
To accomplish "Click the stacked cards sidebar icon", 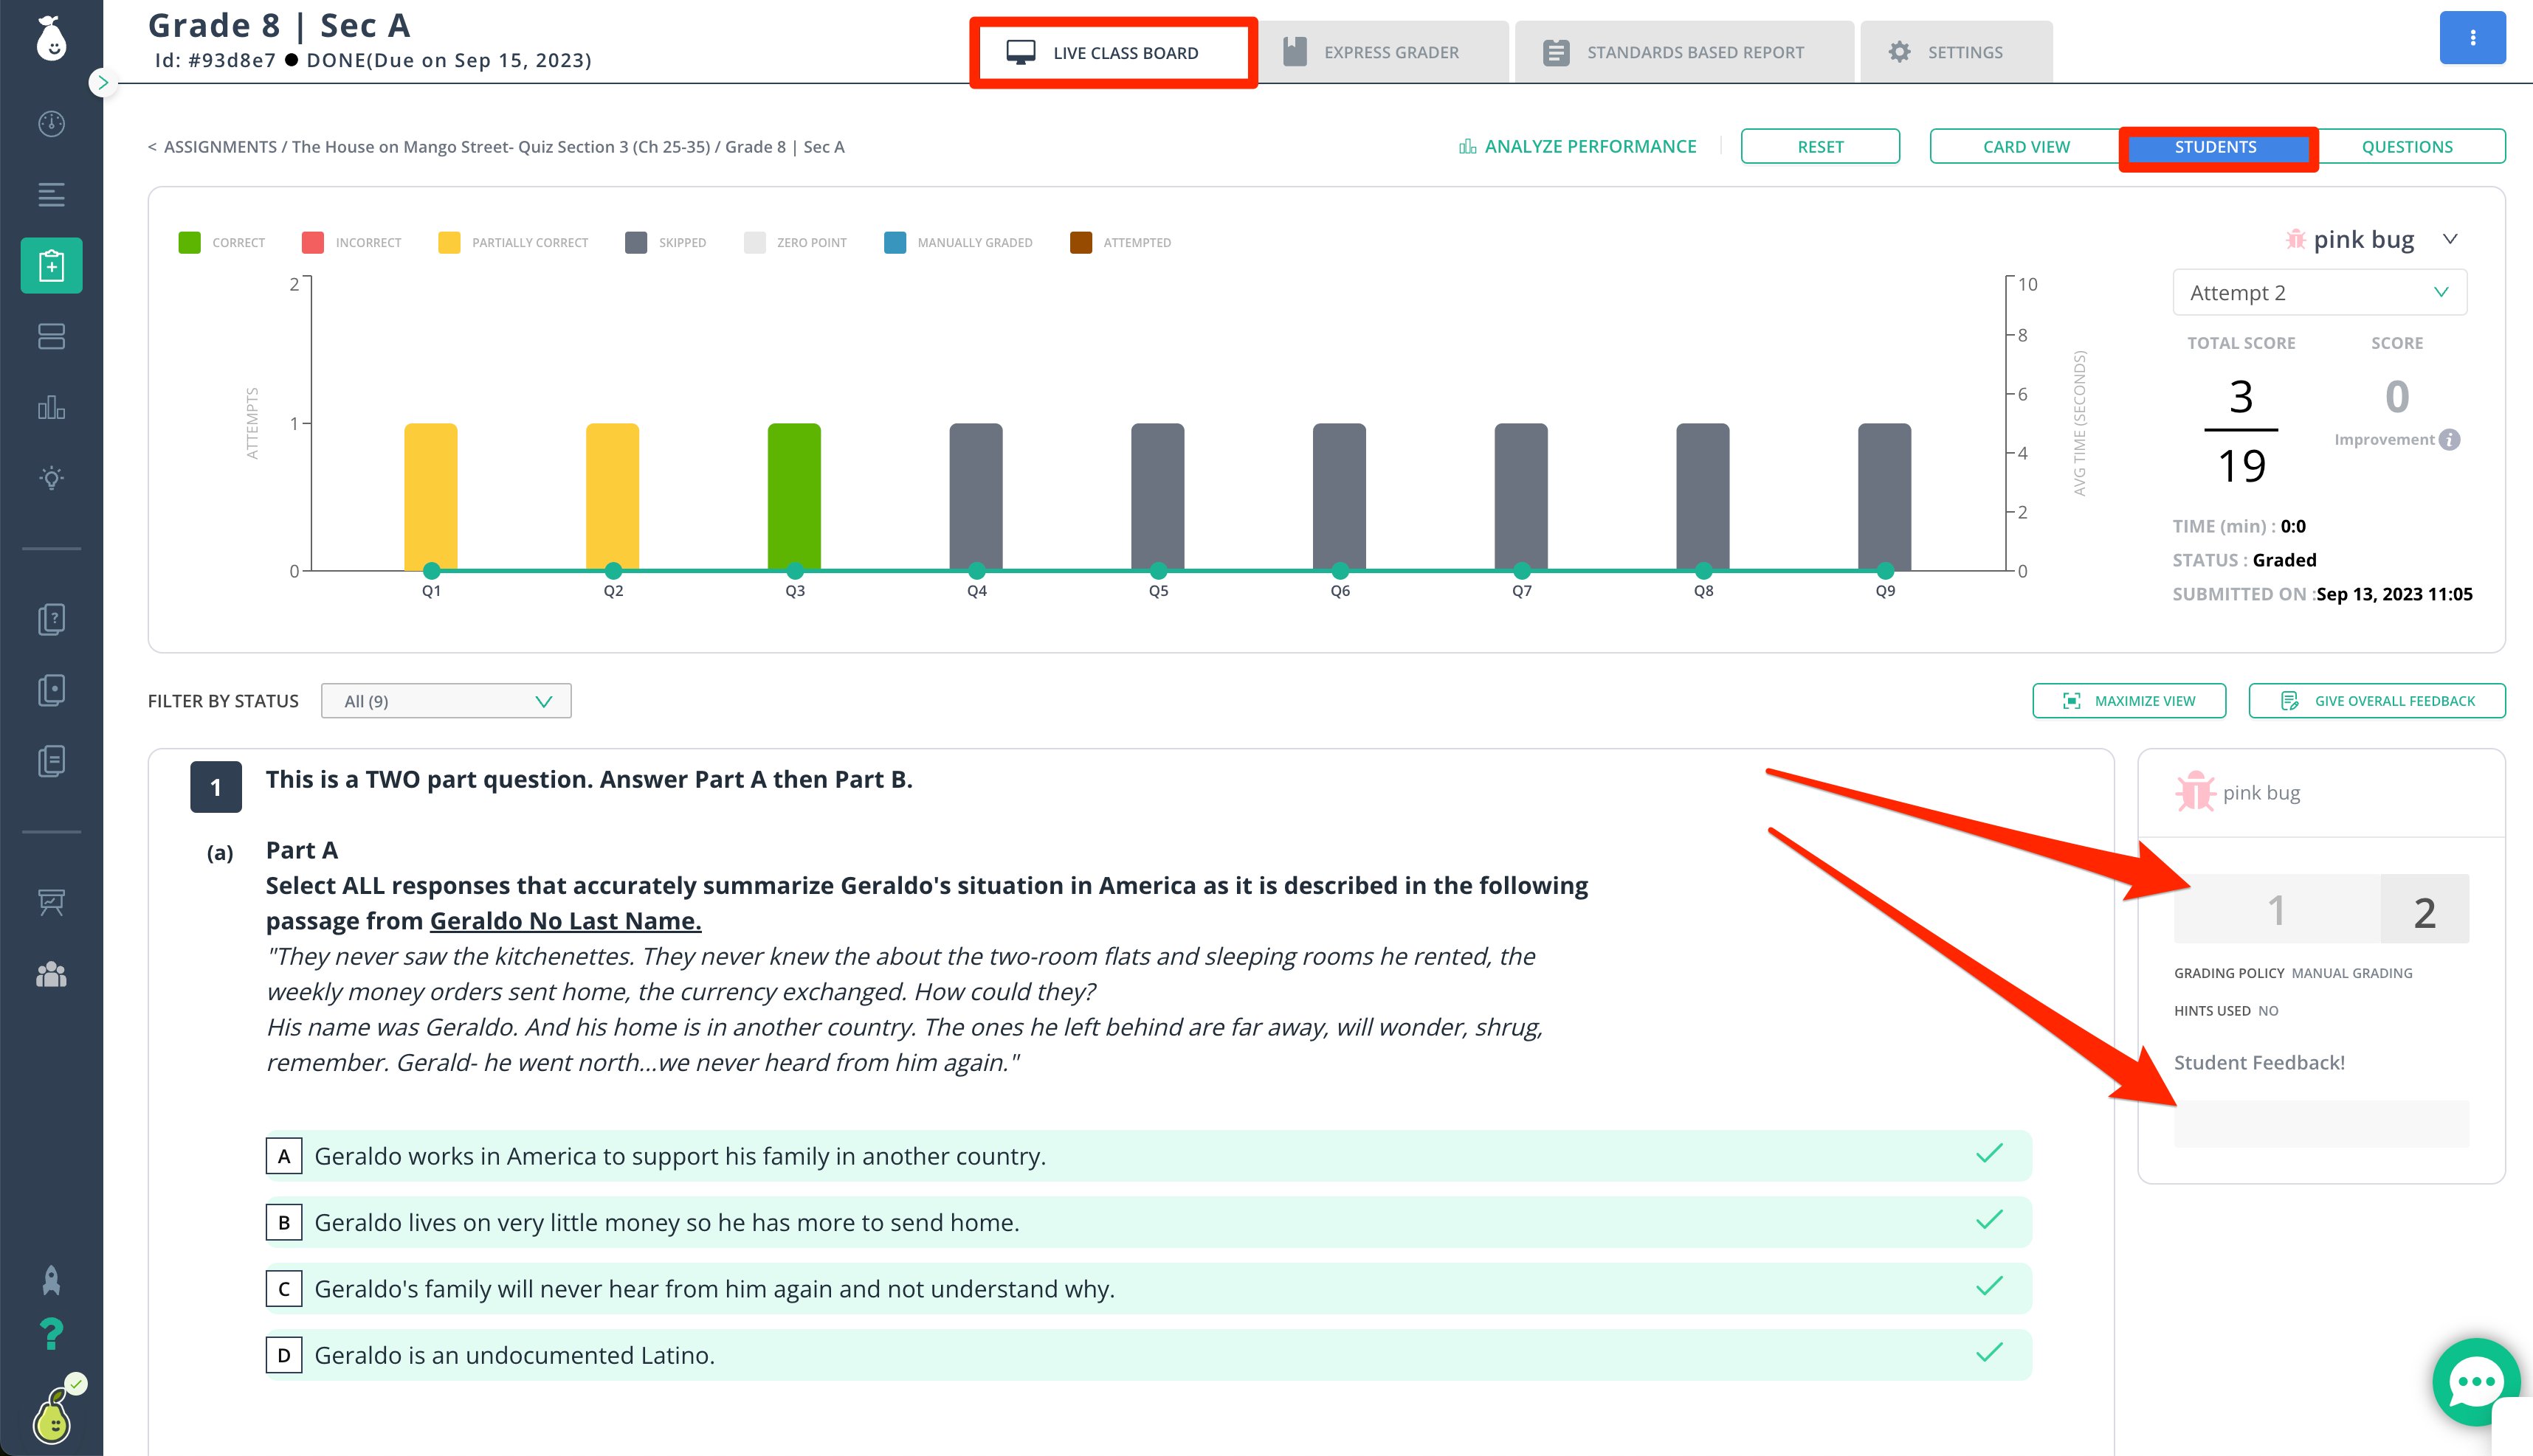I will click(51, 336).
